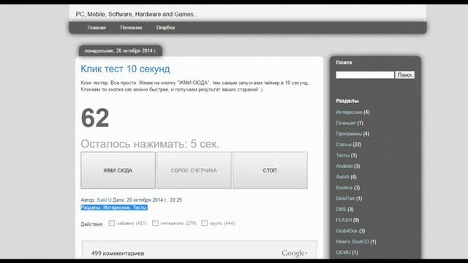Viewport: 468px width, 263px height.
Task: Tick the интересно (279) checkbox
Action: pos(155,223)
